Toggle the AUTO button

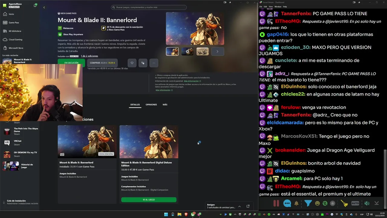pyautogui.click(x=355, y=203)
